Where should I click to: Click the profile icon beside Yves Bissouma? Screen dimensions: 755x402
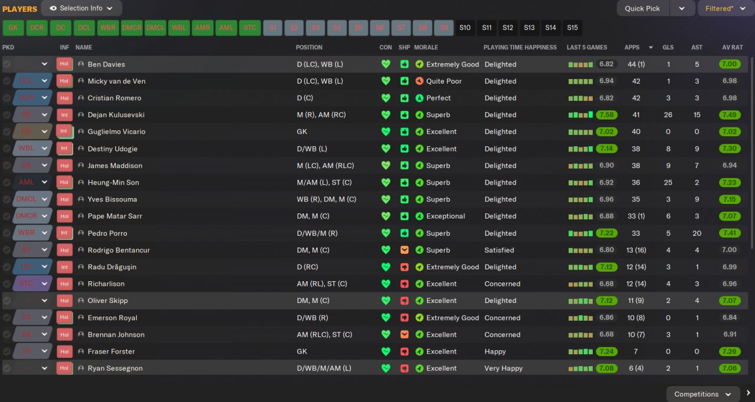coord(81,199)
